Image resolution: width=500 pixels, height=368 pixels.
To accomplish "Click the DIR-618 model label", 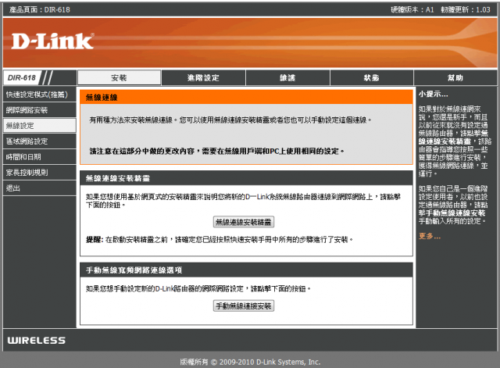I will click(x=22, y=78).
